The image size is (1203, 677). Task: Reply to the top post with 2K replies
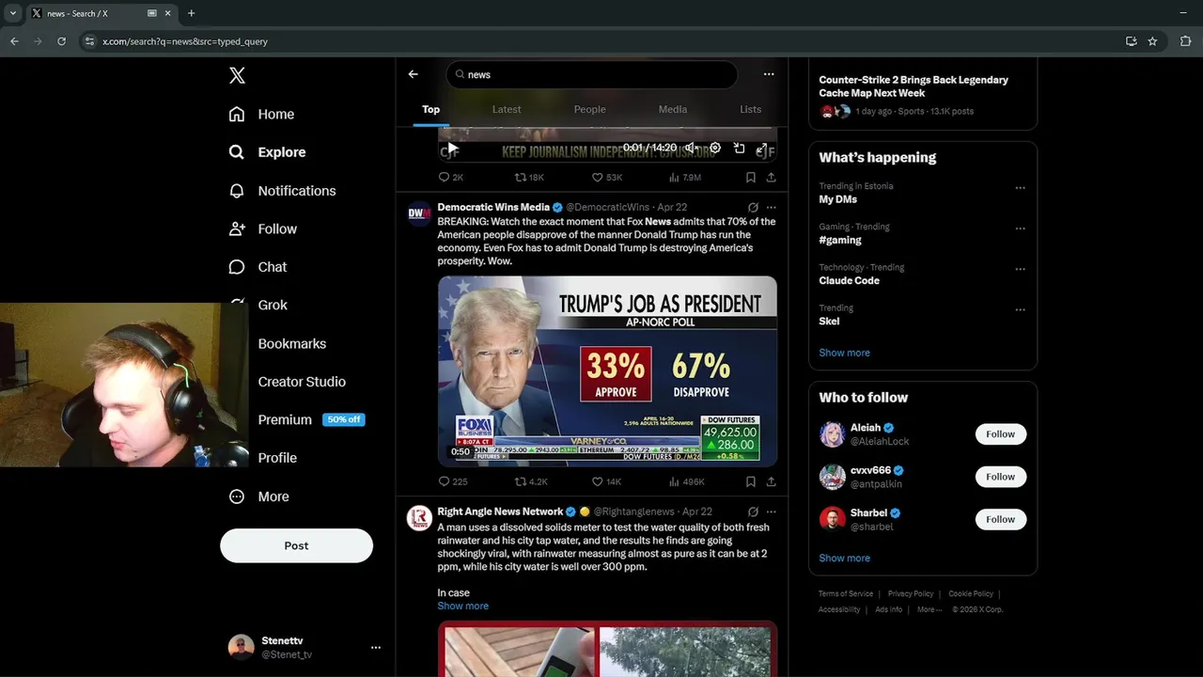[450, 177]
